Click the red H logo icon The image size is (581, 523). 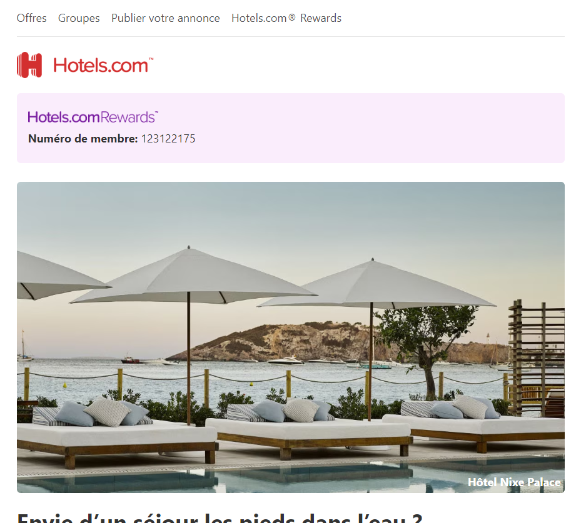pyautogui.click(x=29, y=65)
